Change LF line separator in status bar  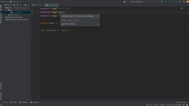coord(151,105)
